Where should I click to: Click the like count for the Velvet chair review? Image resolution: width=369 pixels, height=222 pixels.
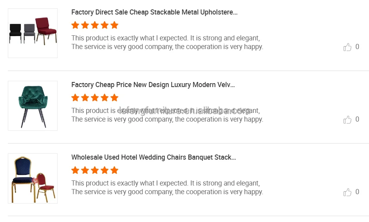[357, 119]
